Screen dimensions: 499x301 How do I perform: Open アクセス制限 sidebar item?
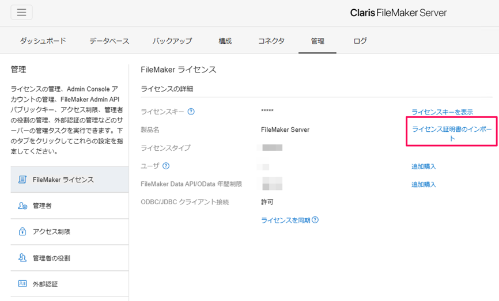pyautogui.click(x=70, y=232)
